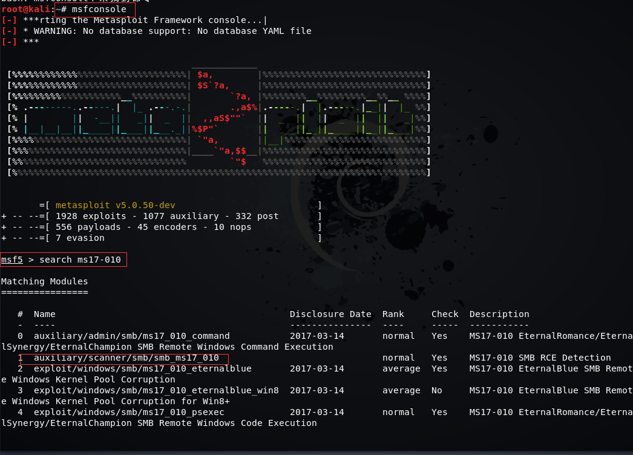
Task: Click the 'average' rank of ms17_010_eternalblue row
Action: coord(401,368)
